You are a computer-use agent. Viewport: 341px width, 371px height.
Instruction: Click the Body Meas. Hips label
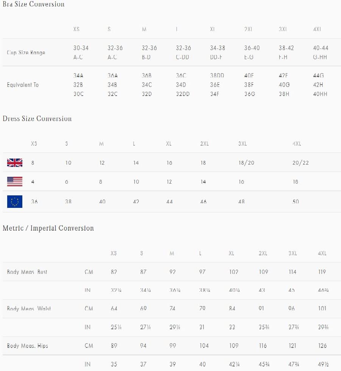point(27,346)
